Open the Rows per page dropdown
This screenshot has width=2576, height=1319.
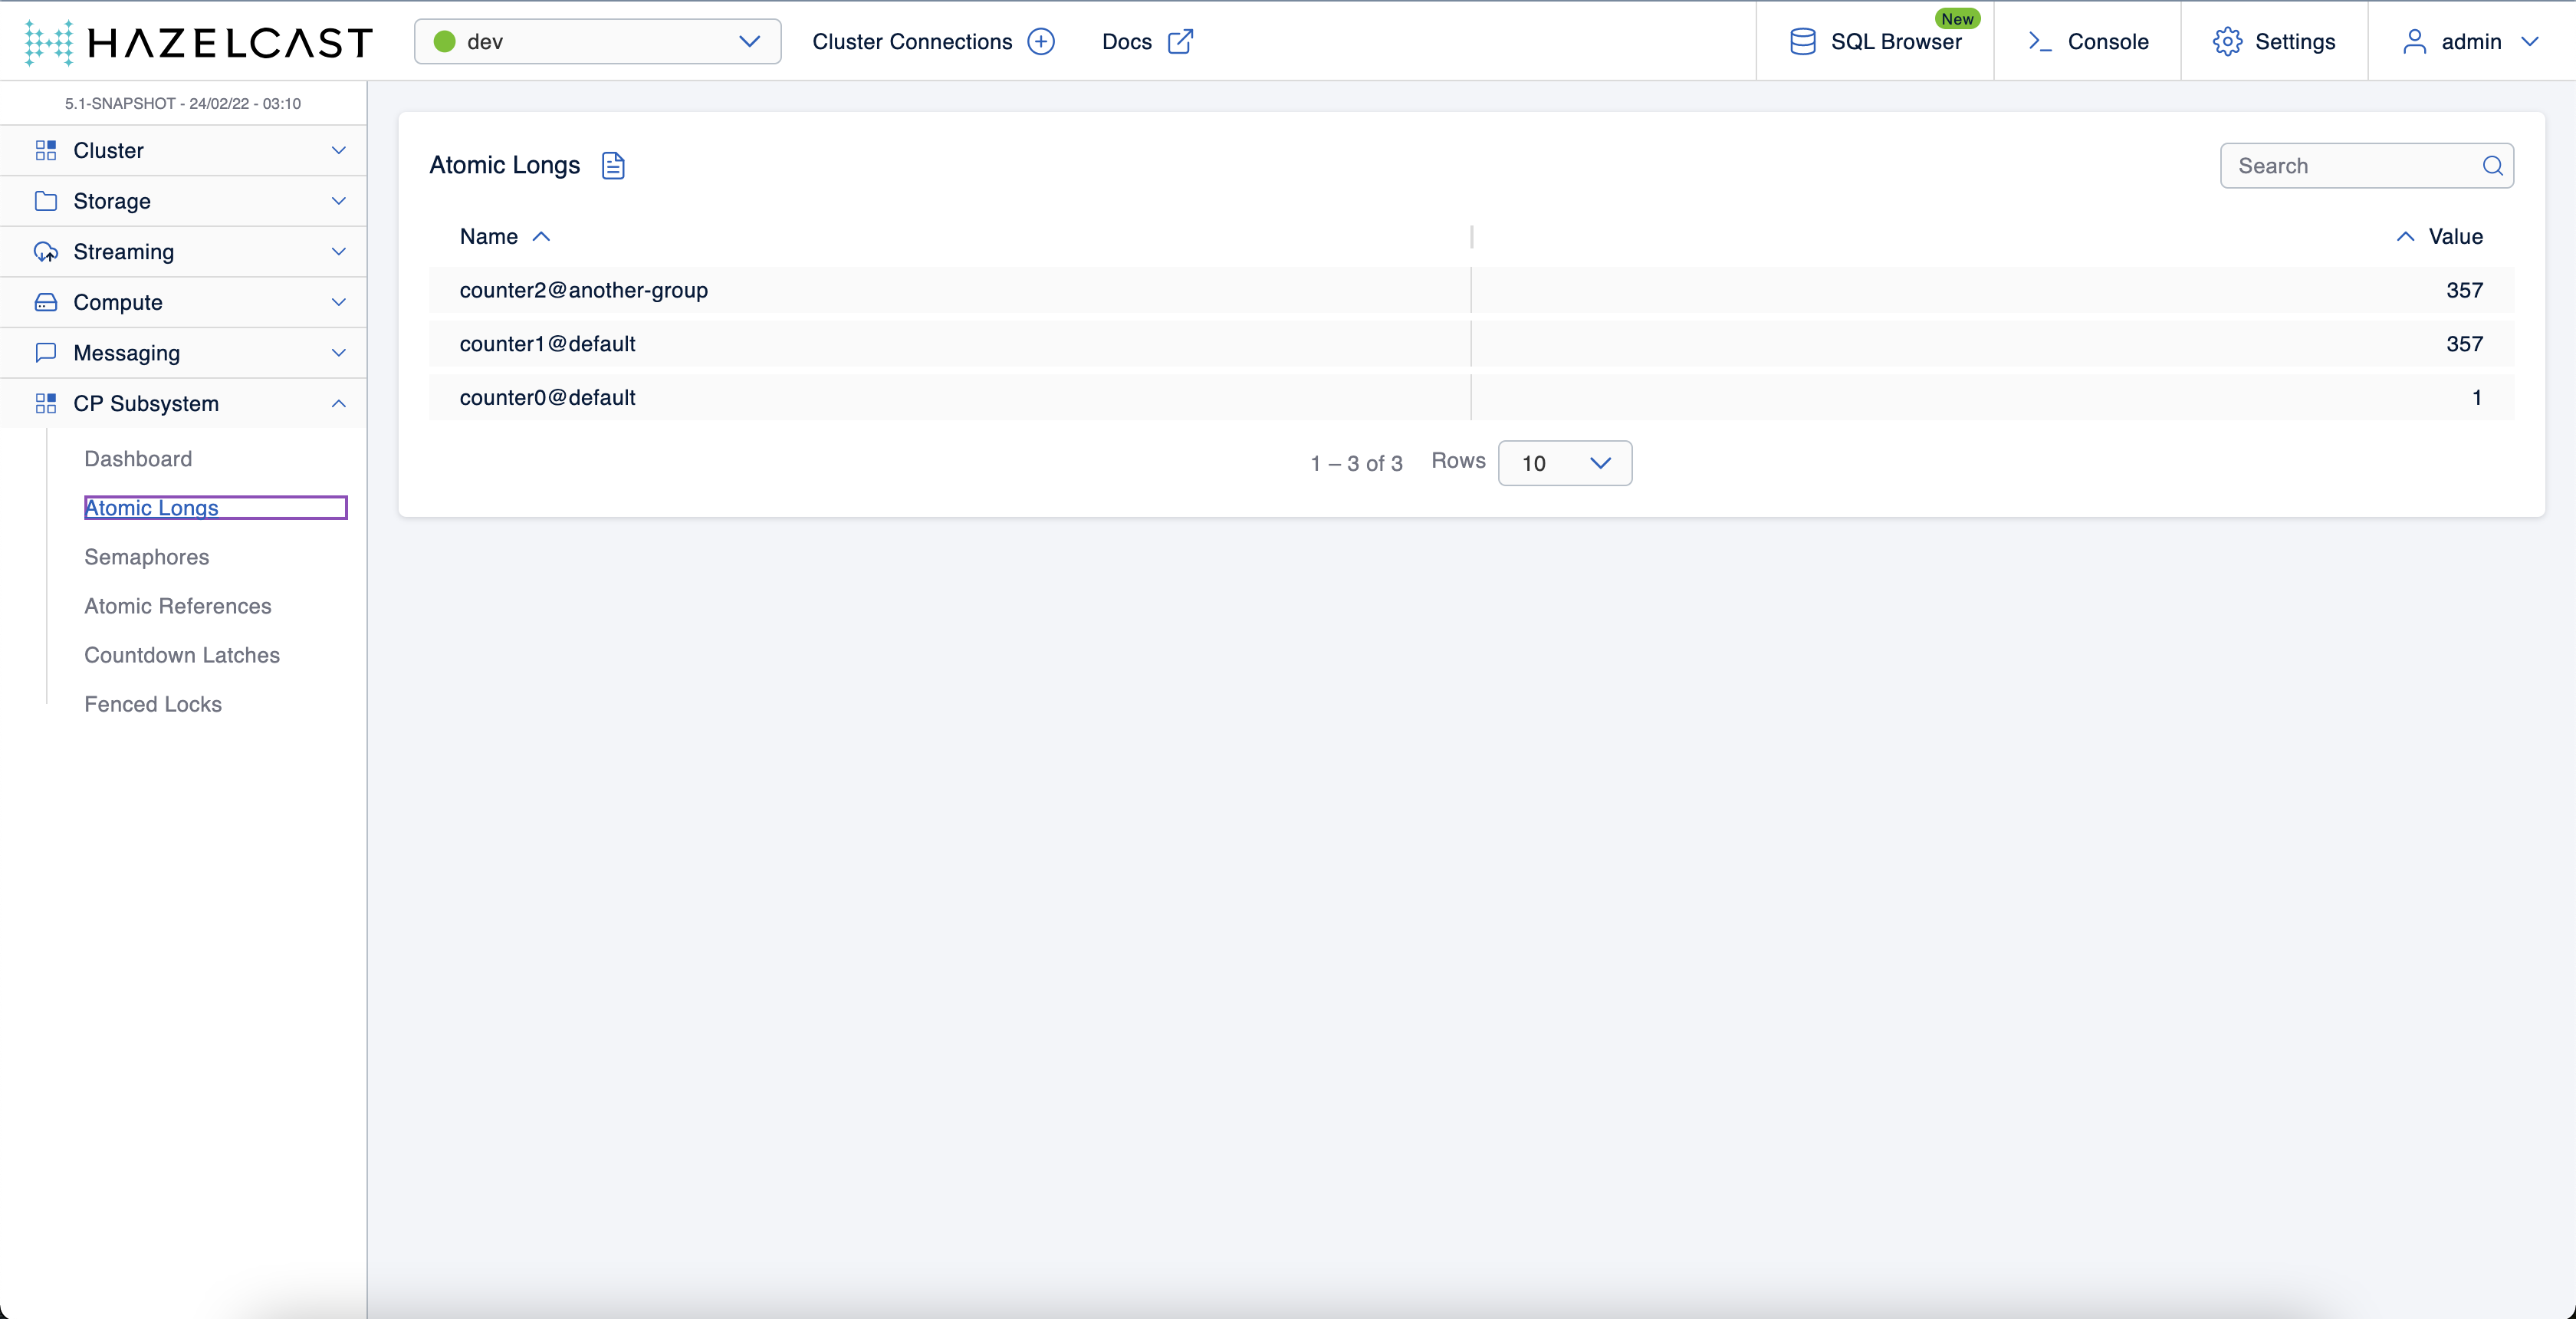pos(1564,463)
